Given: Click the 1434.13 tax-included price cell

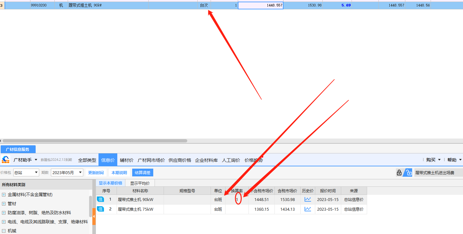Looking at the screenshot, I should (x=287, y=209).
